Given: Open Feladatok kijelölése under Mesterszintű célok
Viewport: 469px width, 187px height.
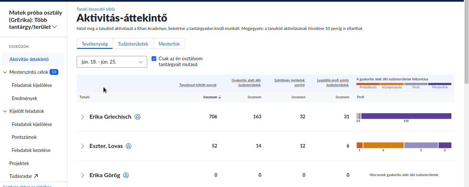Looking at the screenshot, I should coord(32,85).
